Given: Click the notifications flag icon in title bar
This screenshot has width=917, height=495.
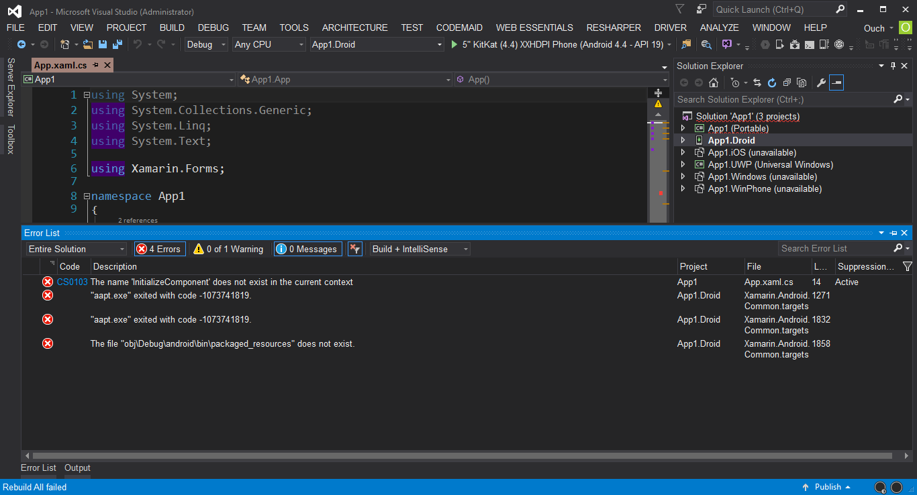Looking at the screenshot, I should tap(680, 9).
